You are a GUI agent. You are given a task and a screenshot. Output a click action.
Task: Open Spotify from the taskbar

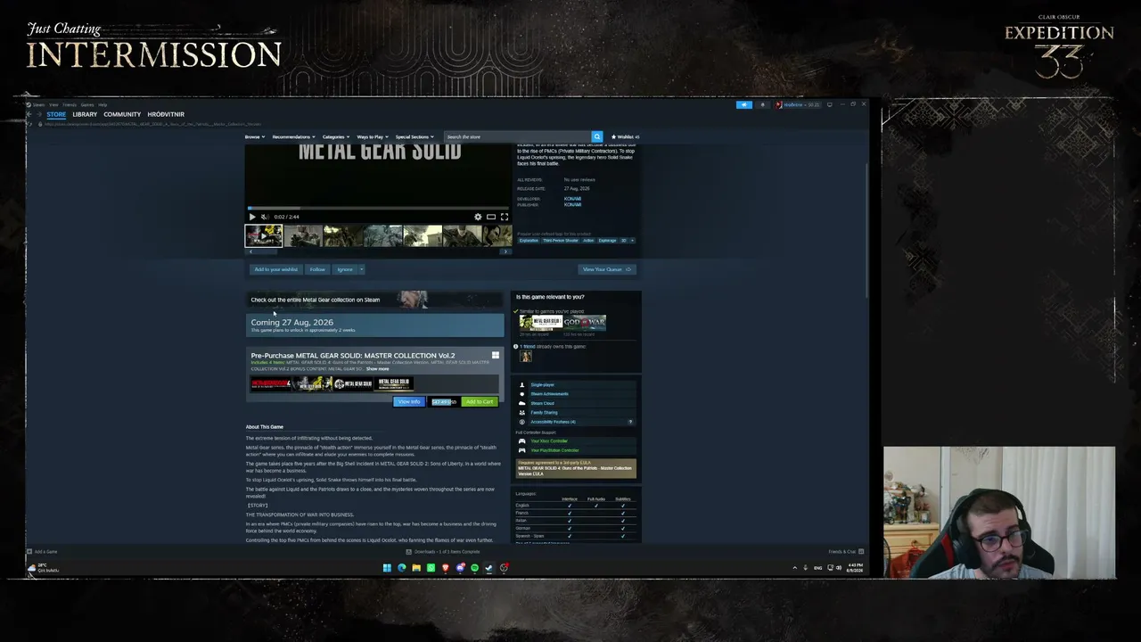[474, 568]
